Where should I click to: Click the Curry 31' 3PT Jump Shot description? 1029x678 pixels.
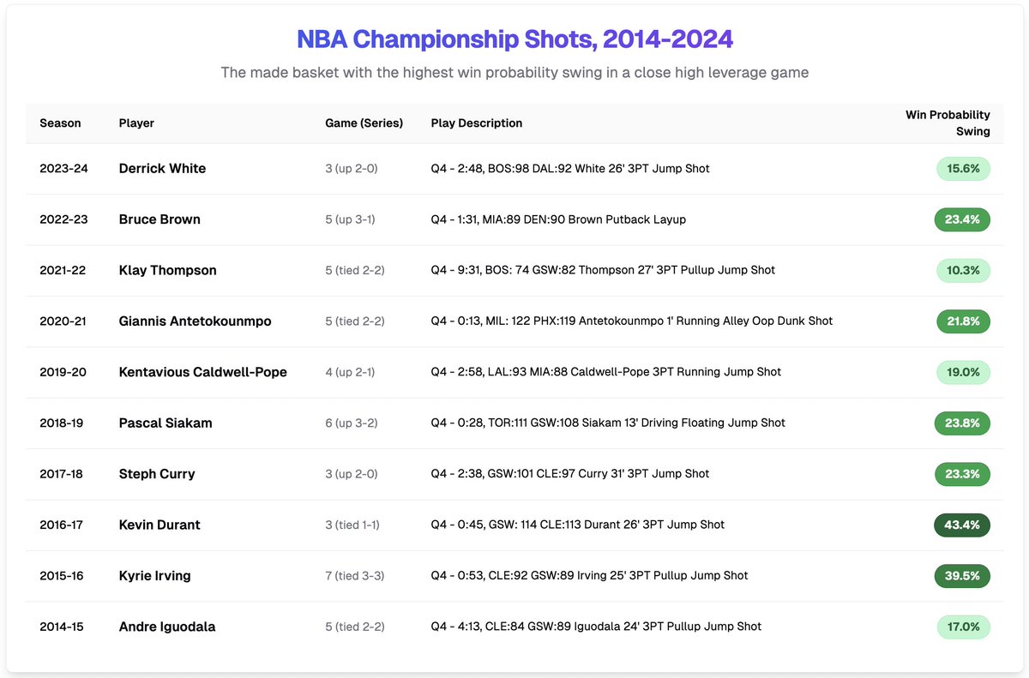tap(570, 474)
